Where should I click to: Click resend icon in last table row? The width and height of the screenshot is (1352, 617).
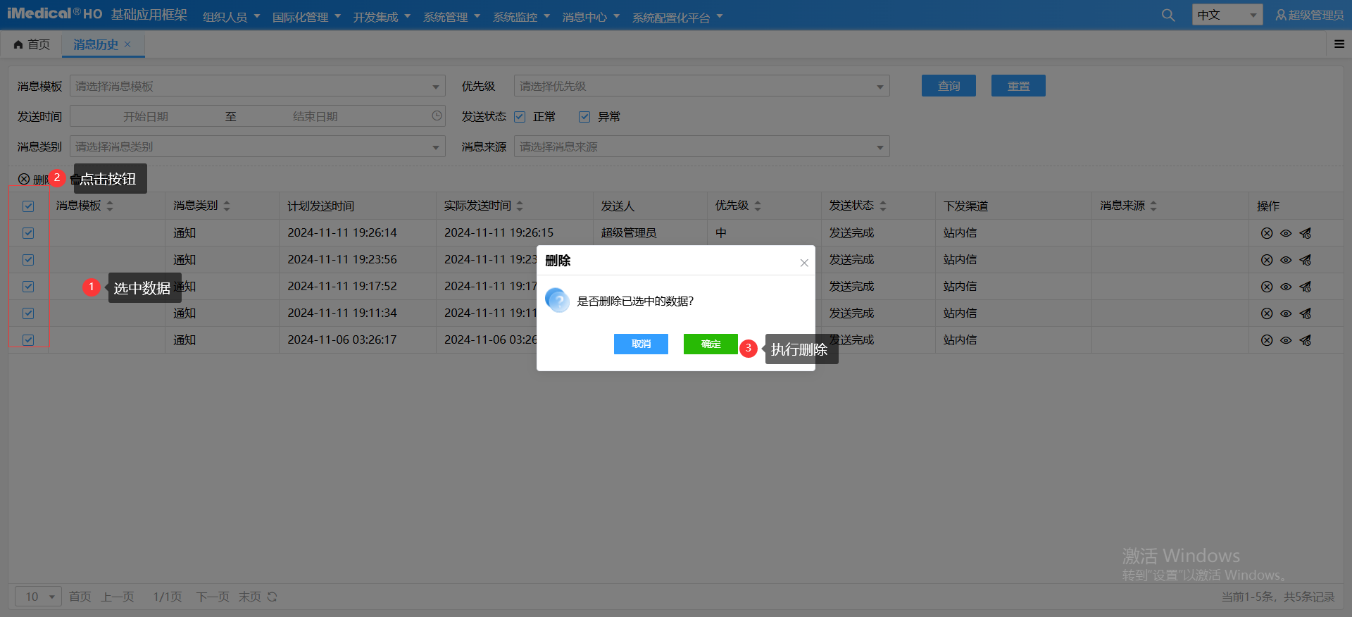point(1305,340)
